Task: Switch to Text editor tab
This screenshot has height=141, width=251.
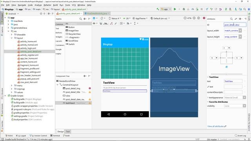Action: click(x=68, y=132)
